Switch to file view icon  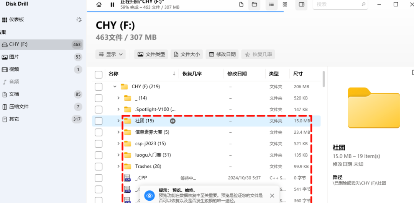[x=241, y=5]
